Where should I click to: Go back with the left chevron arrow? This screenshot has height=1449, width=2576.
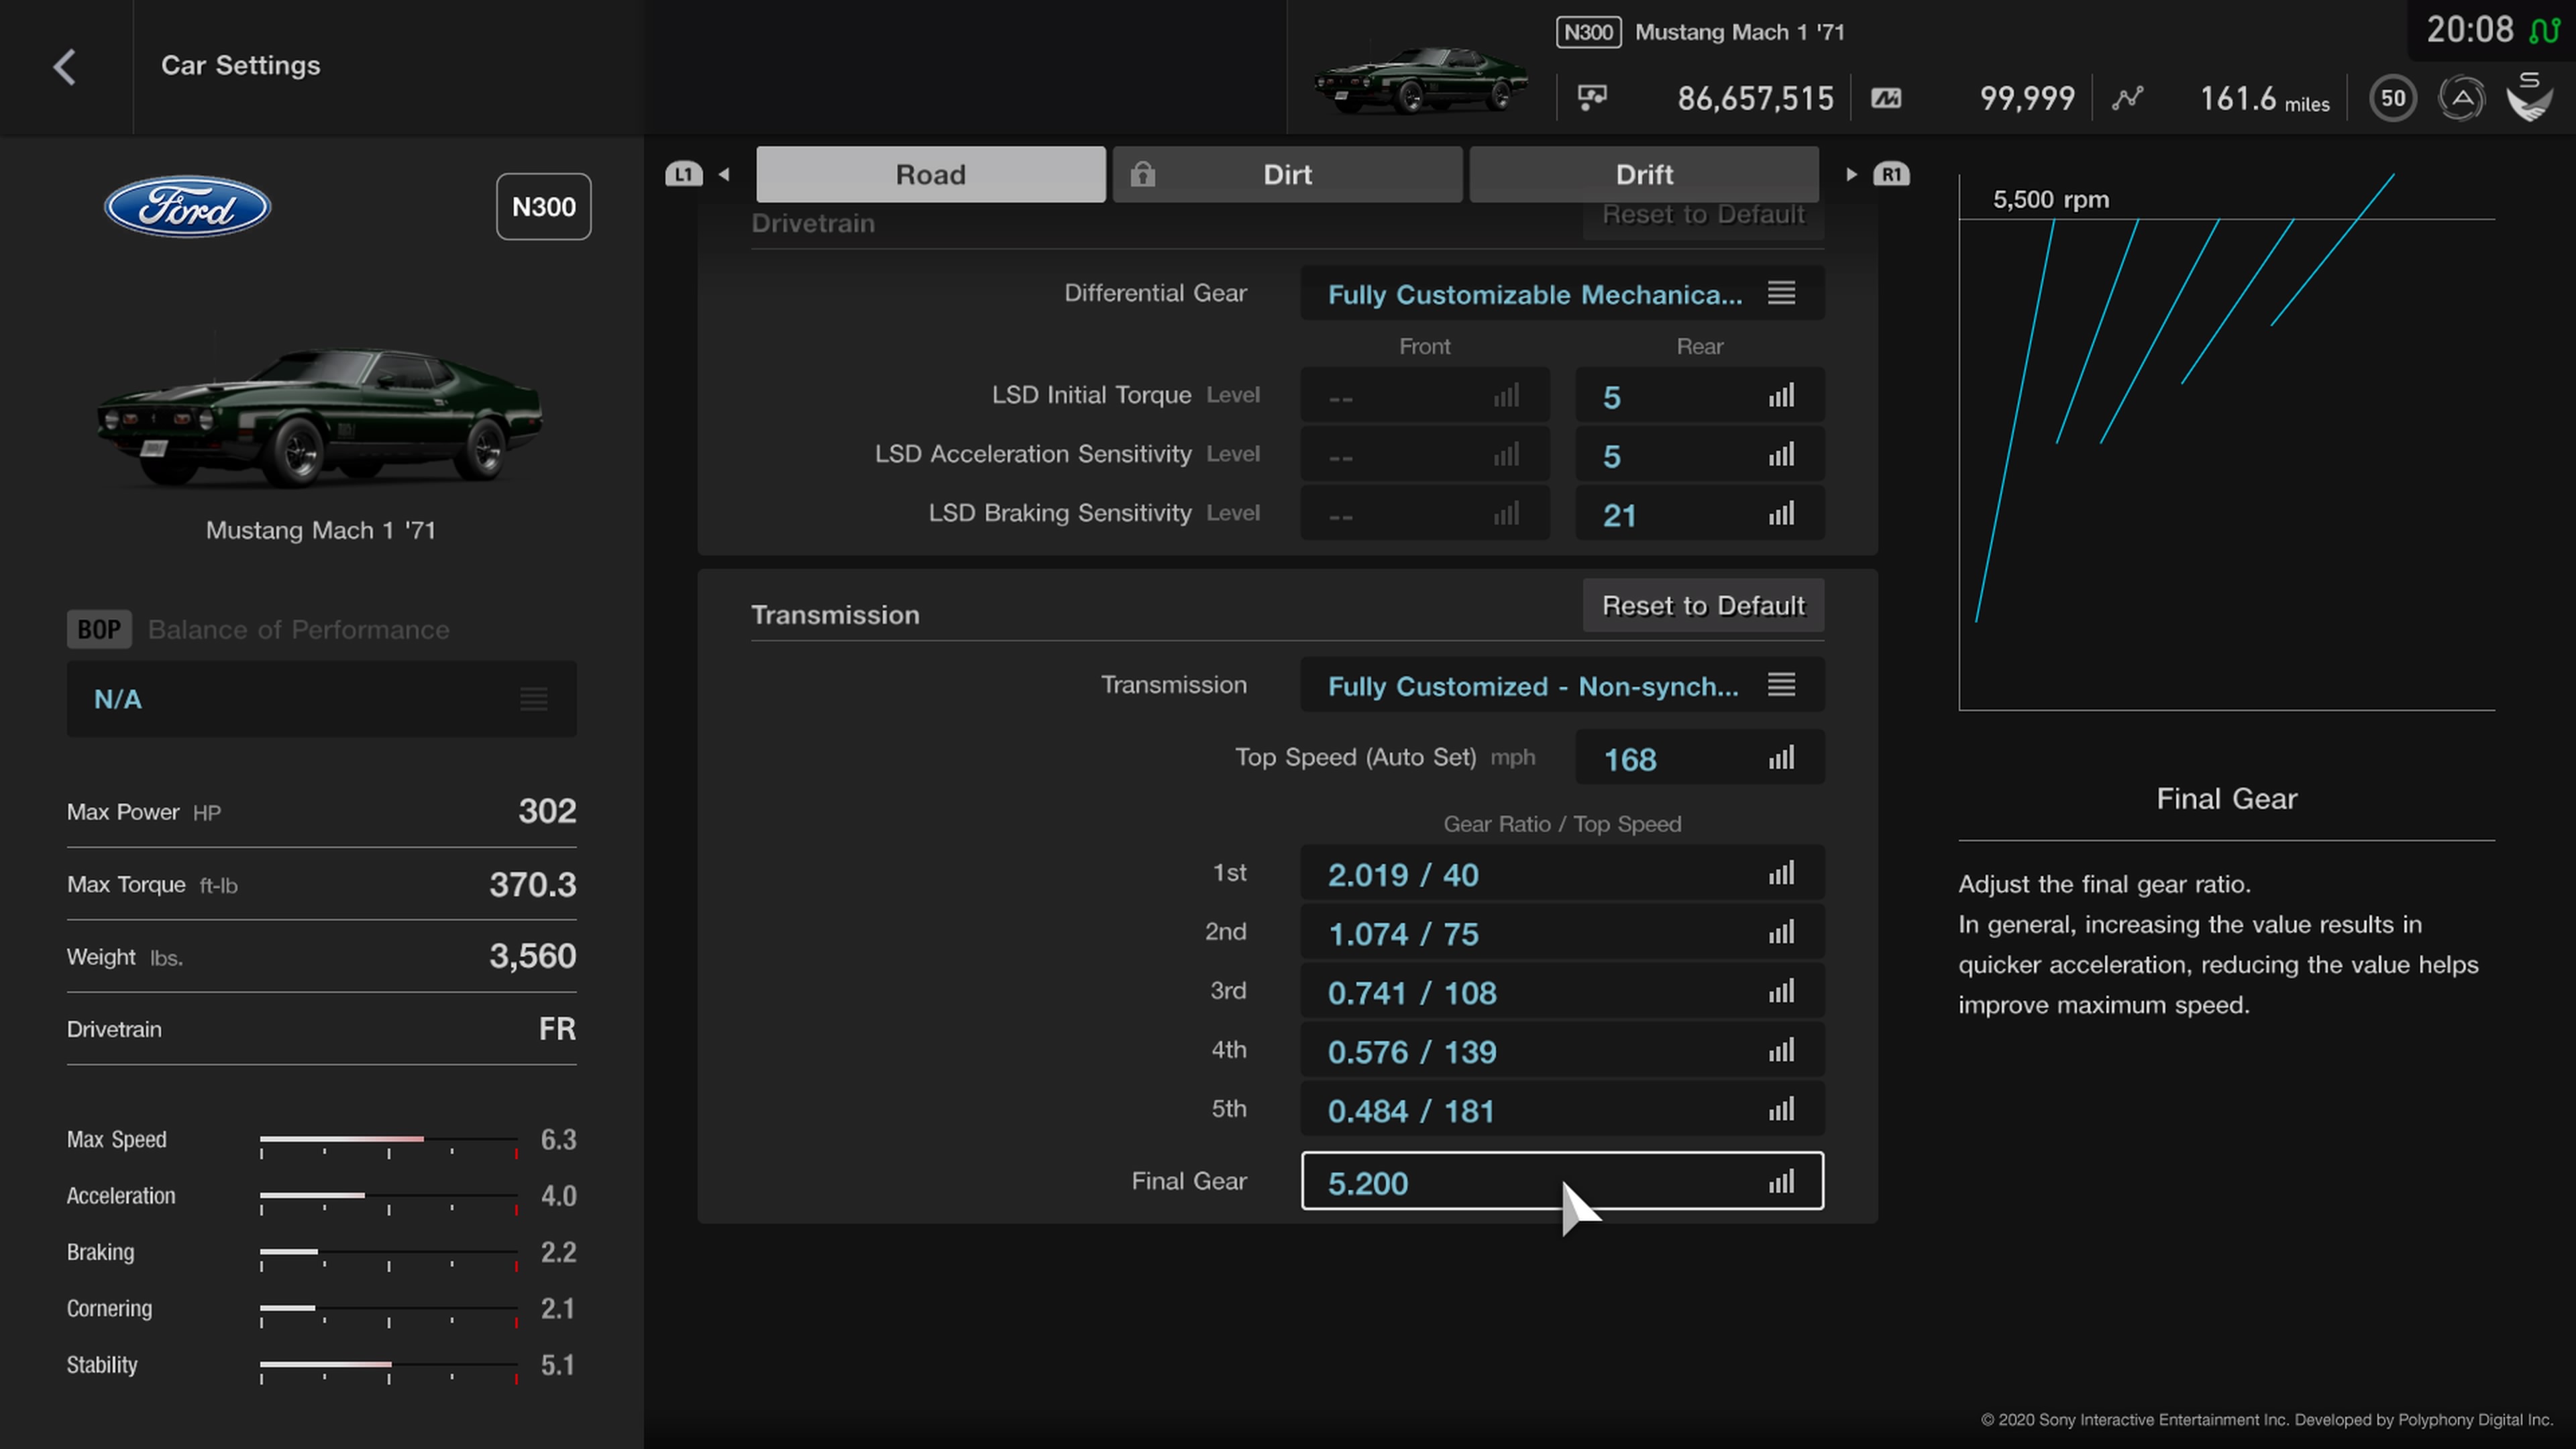pyautogui.click(x=65, y=67)
